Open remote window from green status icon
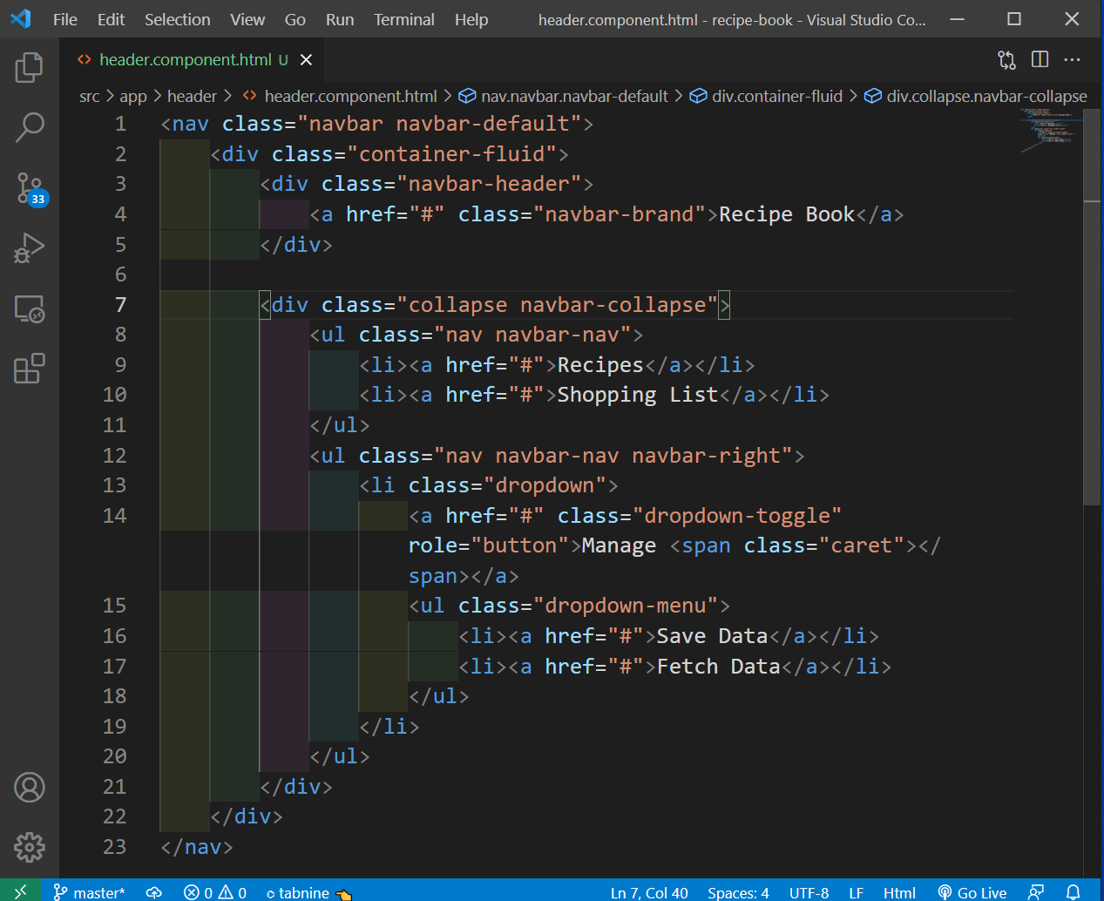Viewport: 1104px width, 901px height. [x=20, y=891]
